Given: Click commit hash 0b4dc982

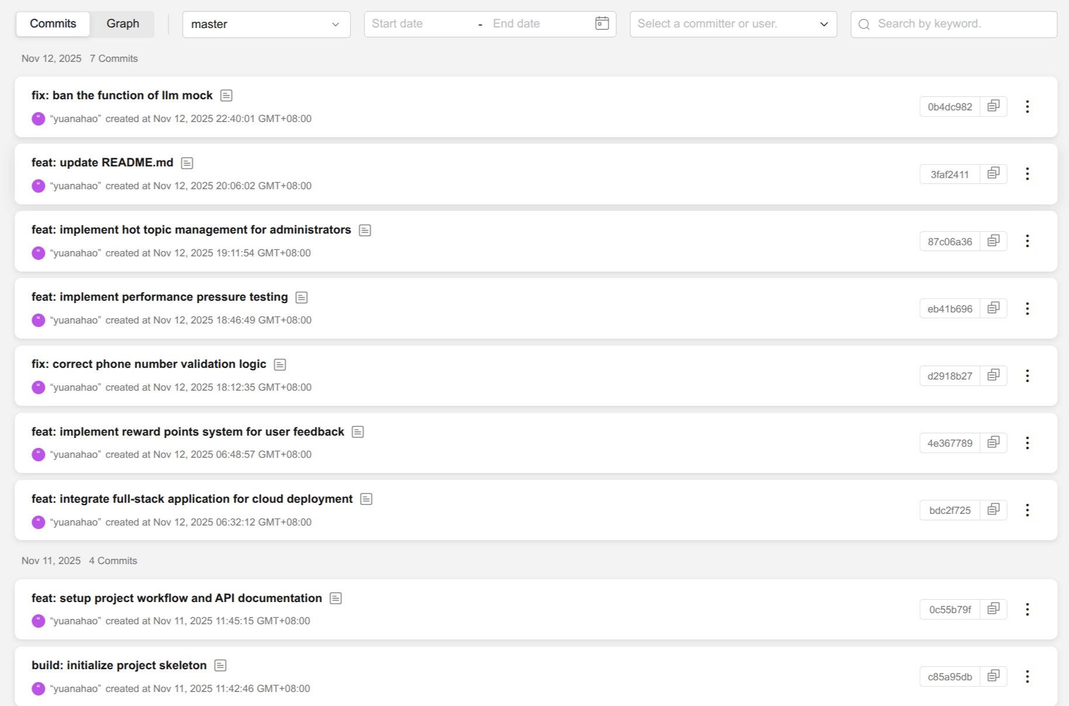Looking at the screenshot, I should (950, 107).
